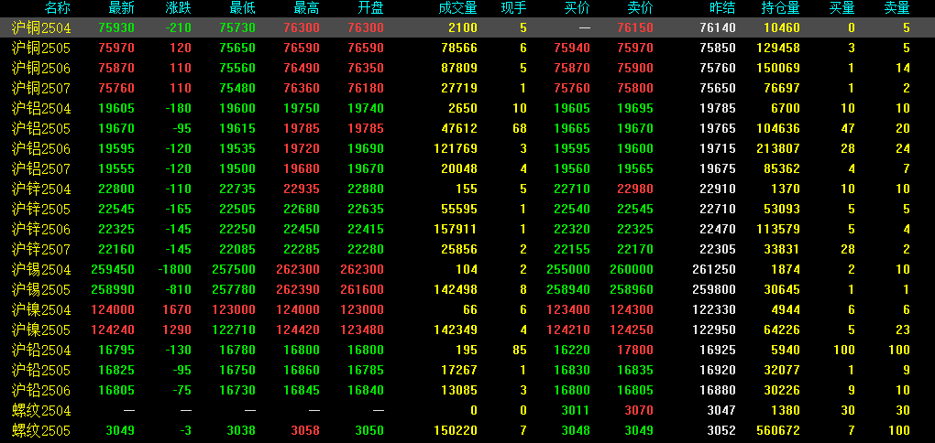Click open interest 104636 for 沪铝2505
935x443 pixels.
[x=779, y=129]
